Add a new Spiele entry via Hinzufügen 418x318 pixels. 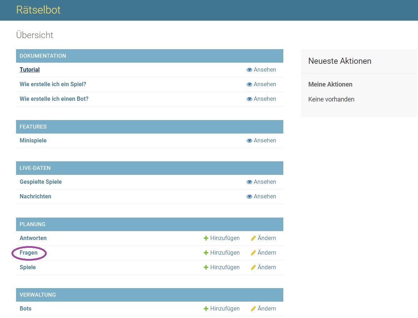(x=222, y=267)
